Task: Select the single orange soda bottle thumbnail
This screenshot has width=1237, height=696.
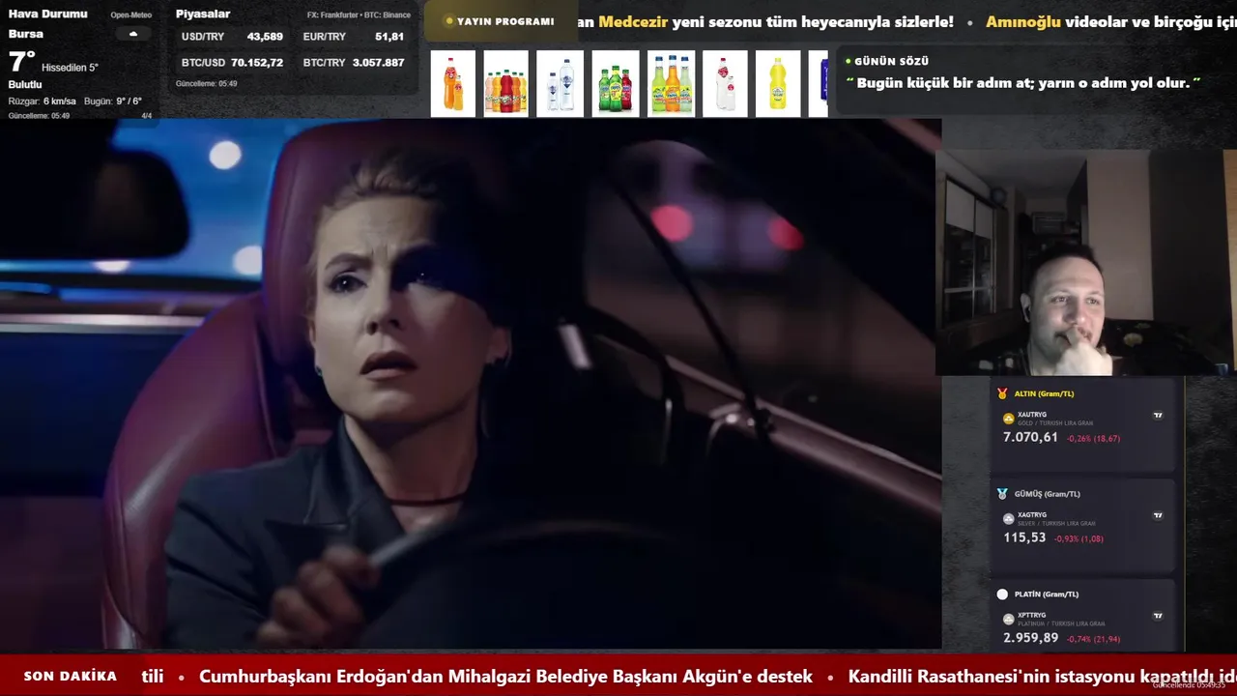Action: pos(452,84)
